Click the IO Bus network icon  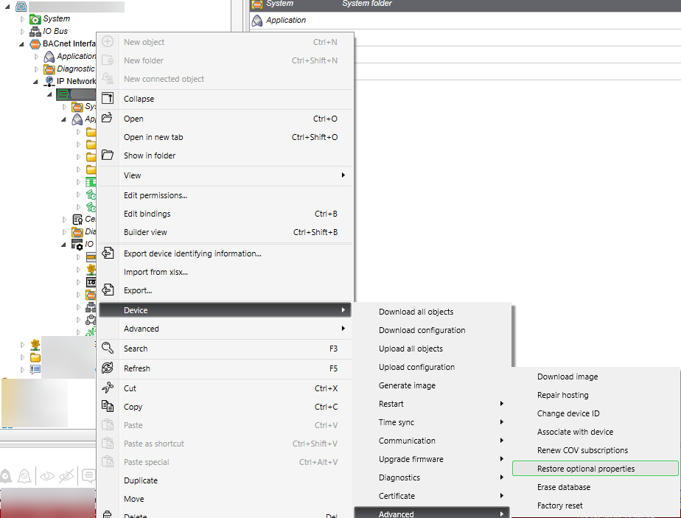pos(35,31)
